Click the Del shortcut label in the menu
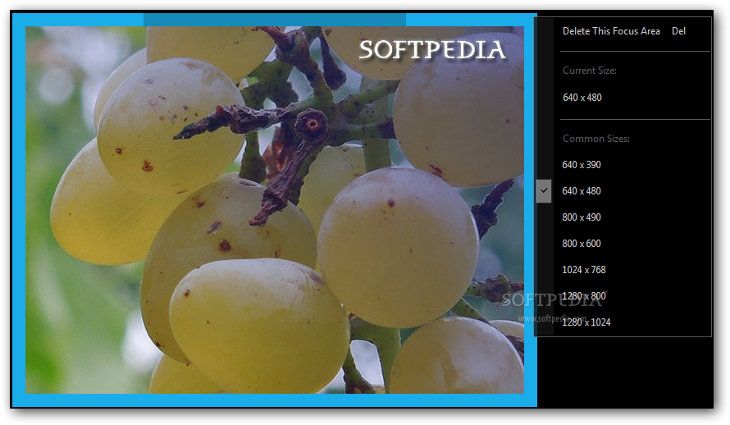 (x=678, y=31)
